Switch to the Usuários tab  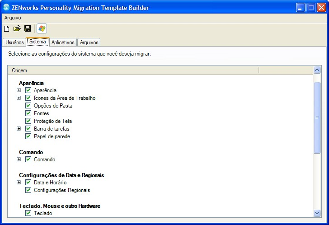point(14,42)
